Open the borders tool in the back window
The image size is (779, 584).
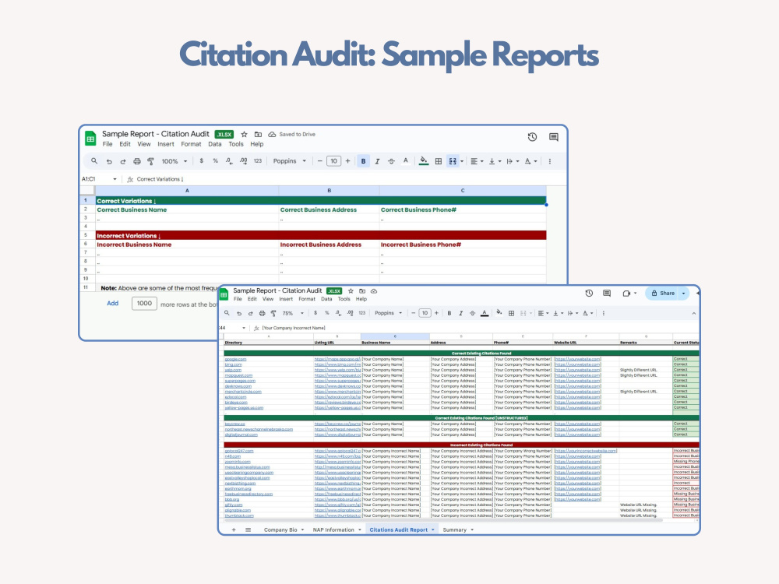click(x=438, y=161)
